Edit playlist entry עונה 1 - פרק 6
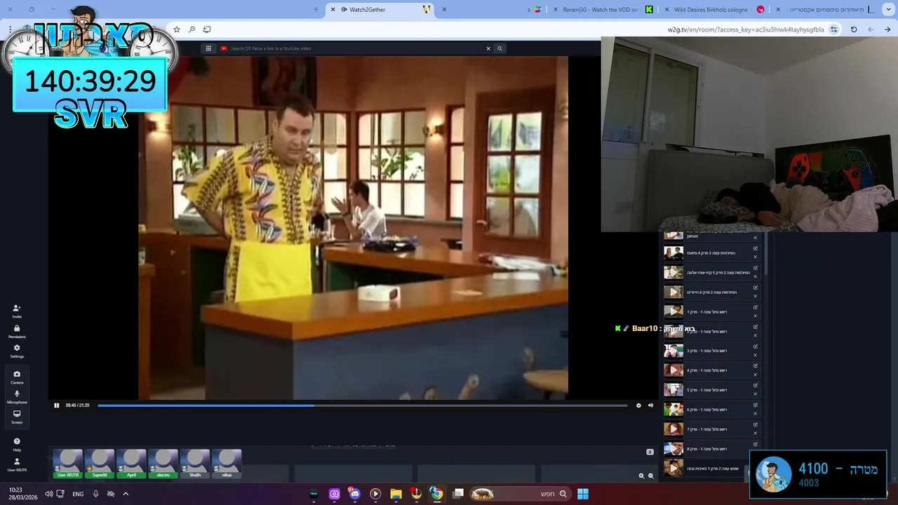Image resolution: width=898 pixels, height=505 pixels. pyautogui.click(x=756, y=405)
